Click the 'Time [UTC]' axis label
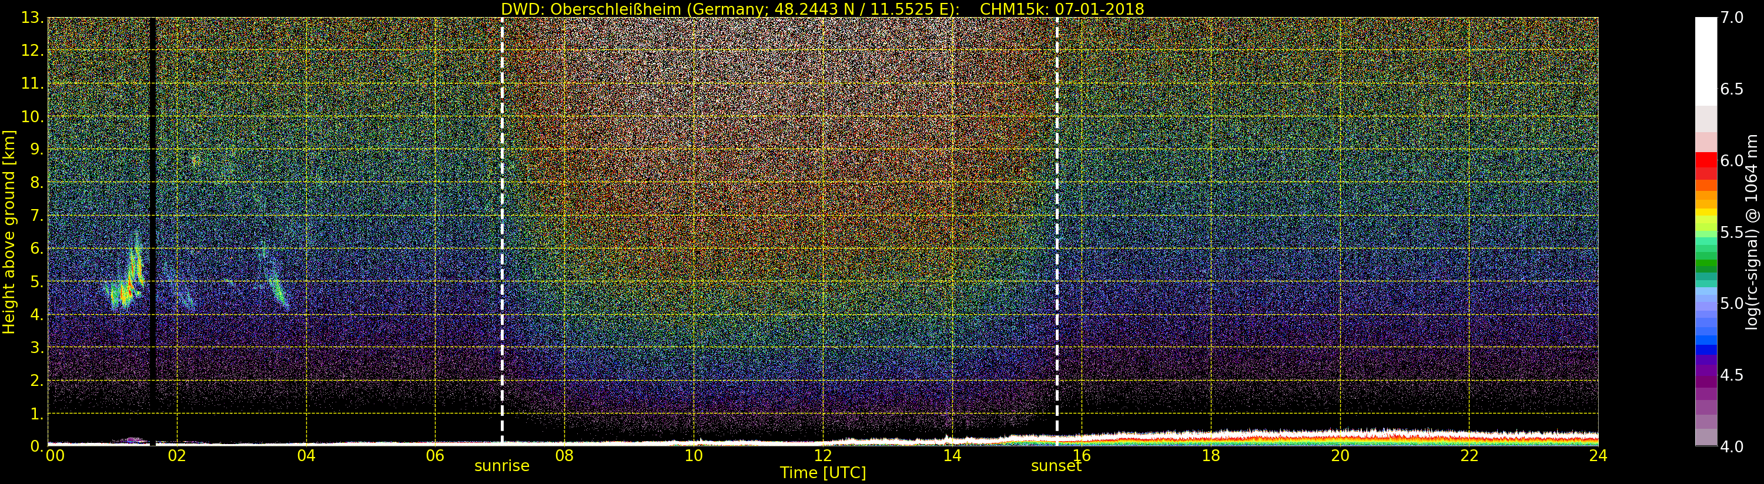 (x=822, y=473)
